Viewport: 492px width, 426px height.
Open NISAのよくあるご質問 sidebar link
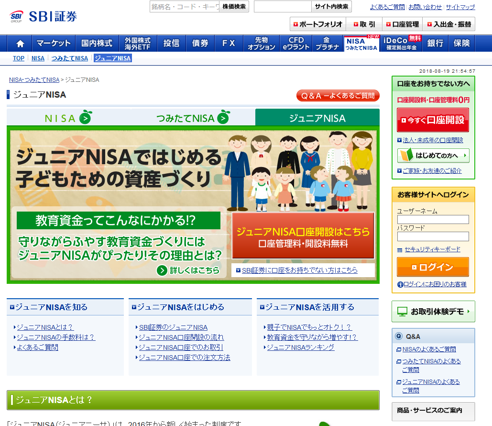click(x=429, y=349)
